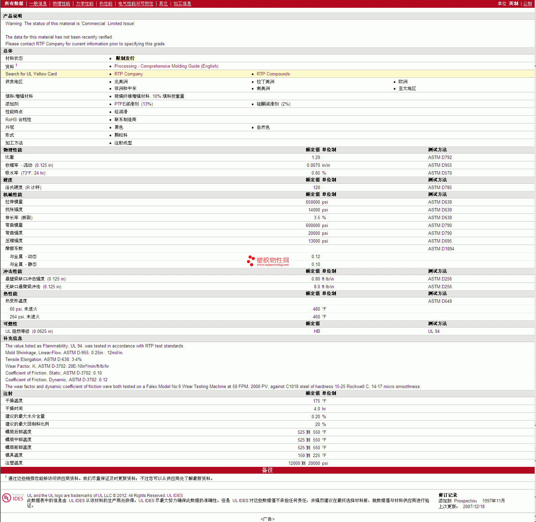Select ASTM D1894 friction method text
The height and width of the screenshot is (522, 536).
point(441,249)
